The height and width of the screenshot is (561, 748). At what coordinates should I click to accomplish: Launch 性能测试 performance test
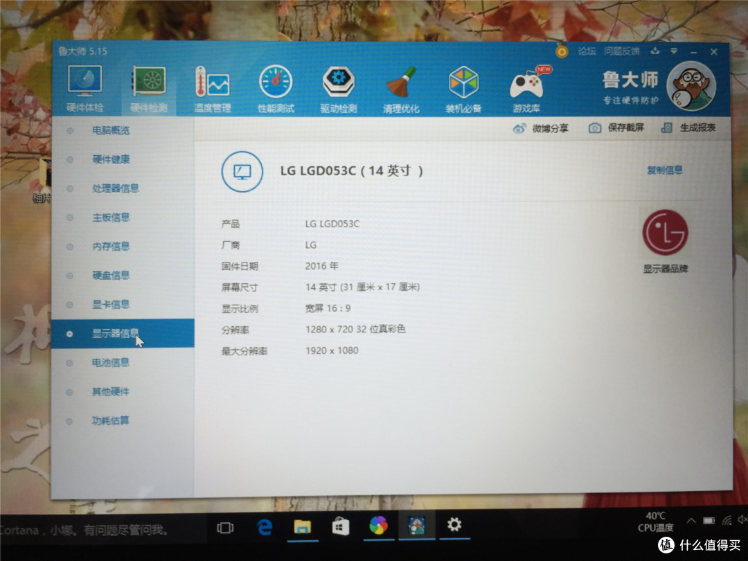276,89
